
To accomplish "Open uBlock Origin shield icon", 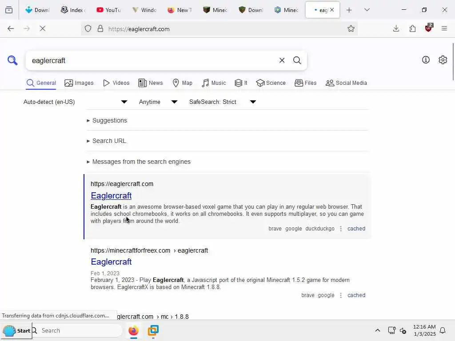I will coord(429,28).
